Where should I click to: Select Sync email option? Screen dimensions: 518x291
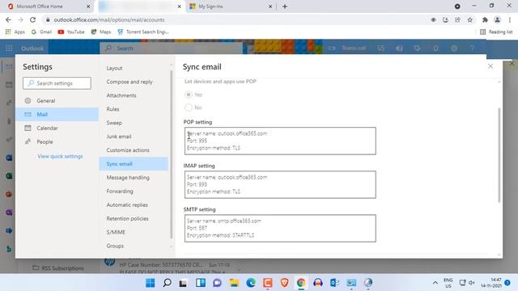[134, 163]
